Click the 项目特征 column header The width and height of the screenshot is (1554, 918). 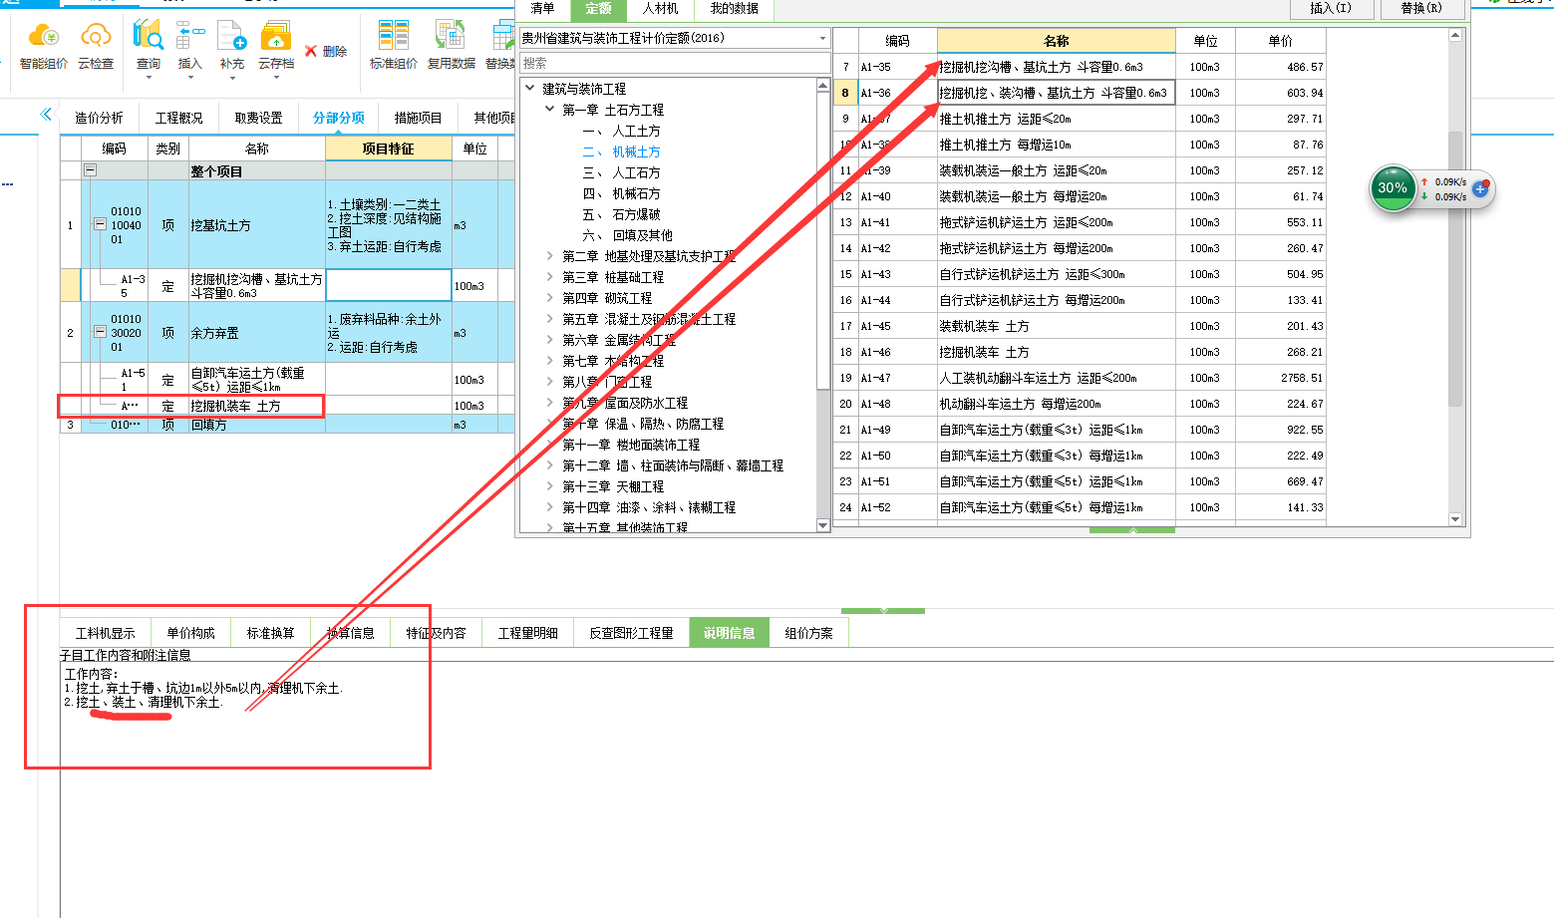[x=388, y=149]
